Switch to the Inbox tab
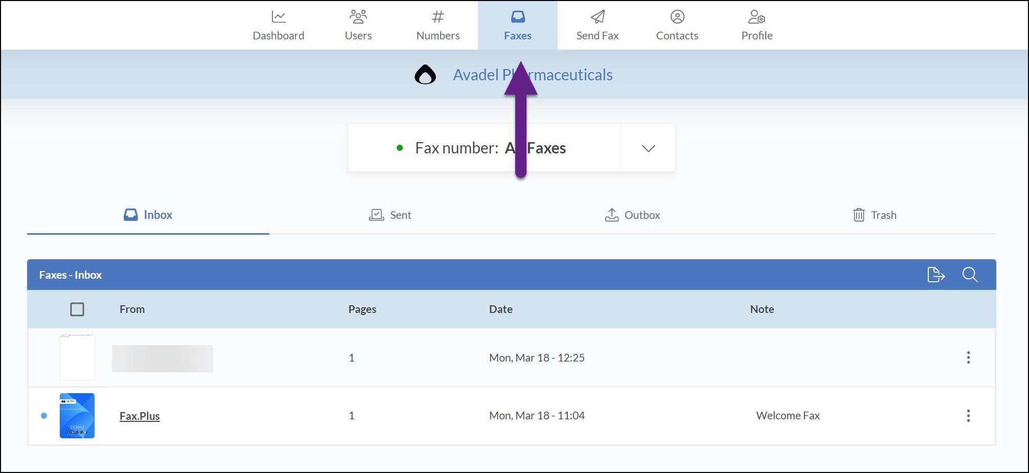This screenshot has height=473, width=1029. 148,215
